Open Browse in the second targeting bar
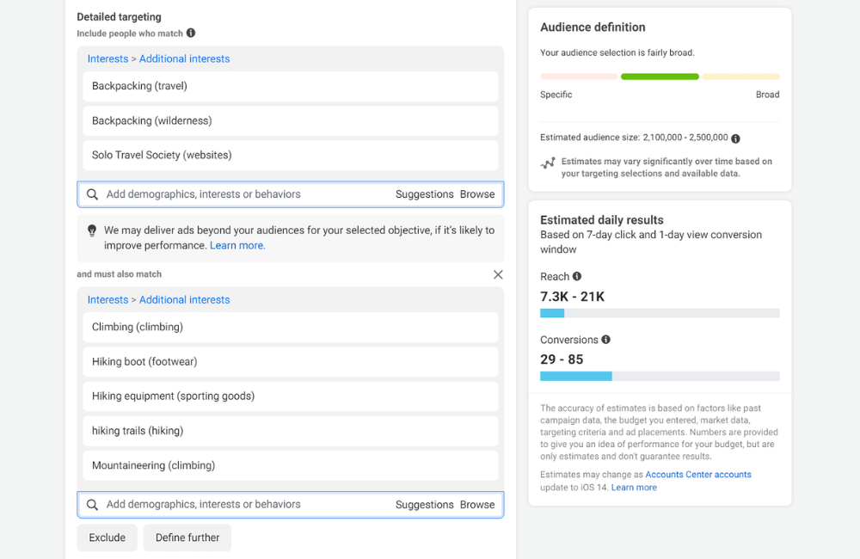Viewport: 860px width, 559px height. point(477,505)
